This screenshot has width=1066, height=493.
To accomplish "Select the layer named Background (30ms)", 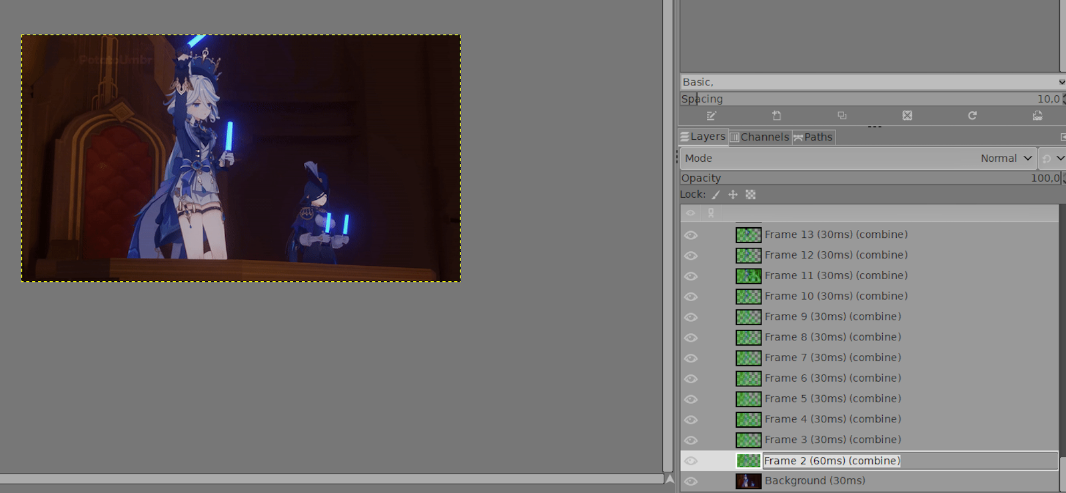I will (815, 481).
